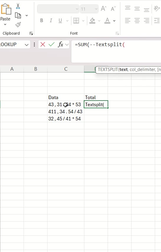Image resolution: width=161 pixels, height=252 pixels.
Task: Confirm the formula with the checkmark
Action: coord(52,44)
